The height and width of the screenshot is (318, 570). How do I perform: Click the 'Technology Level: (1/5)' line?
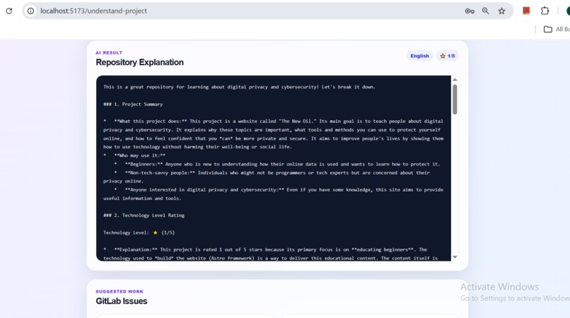pos(139,232)
